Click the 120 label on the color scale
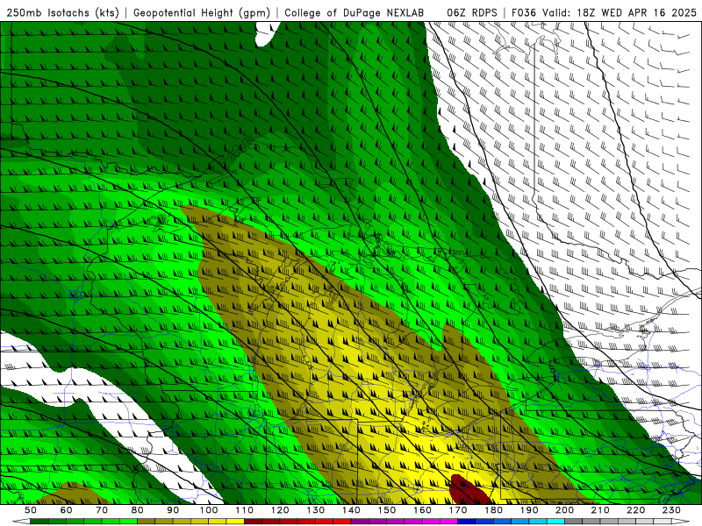Image resolution: width=702 pixels, height=526 pixels. [x=280, y=510]
